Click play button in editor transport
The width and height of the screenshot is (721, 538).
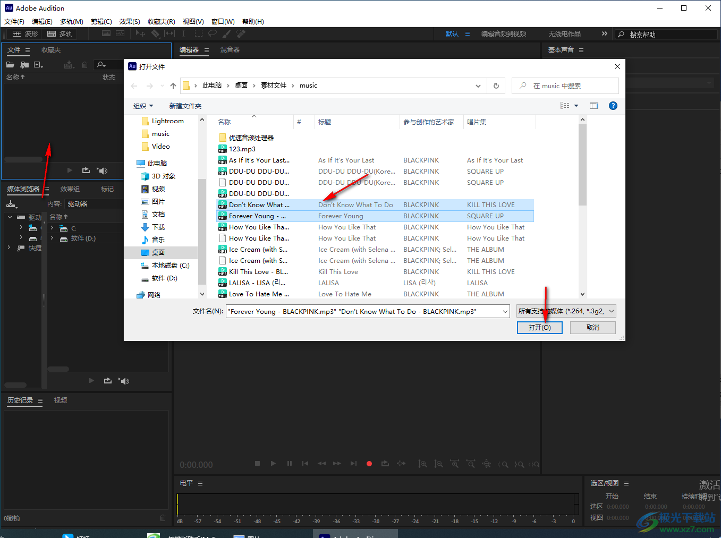(273, 464)
